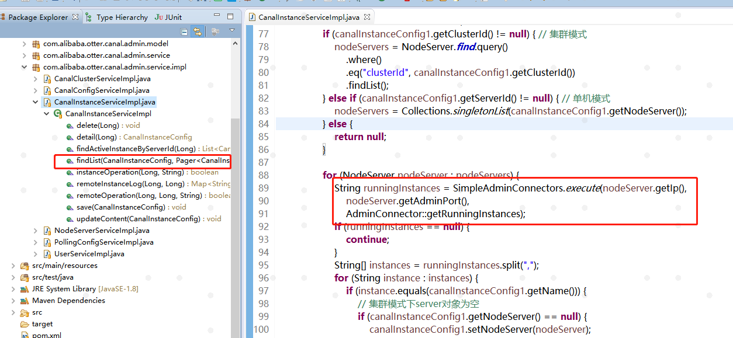Close the Package Explorer tab
The image size is (733, 338).
[75, 17]
